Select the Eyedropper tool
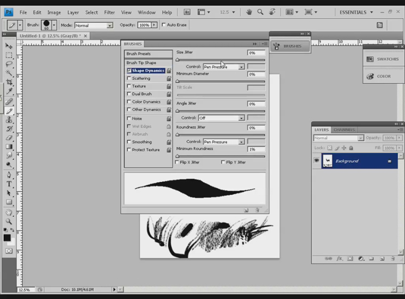Screen dimensions: 405x299 [x=9, y=91]
